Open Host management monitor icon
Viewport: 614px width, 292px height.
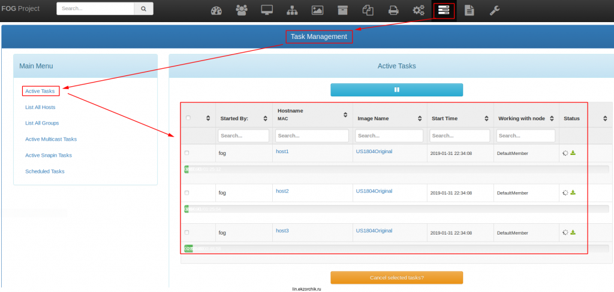[267, 10]
